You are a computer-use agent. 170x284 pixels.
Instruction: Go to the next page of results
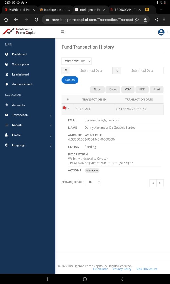coord(160,183)
